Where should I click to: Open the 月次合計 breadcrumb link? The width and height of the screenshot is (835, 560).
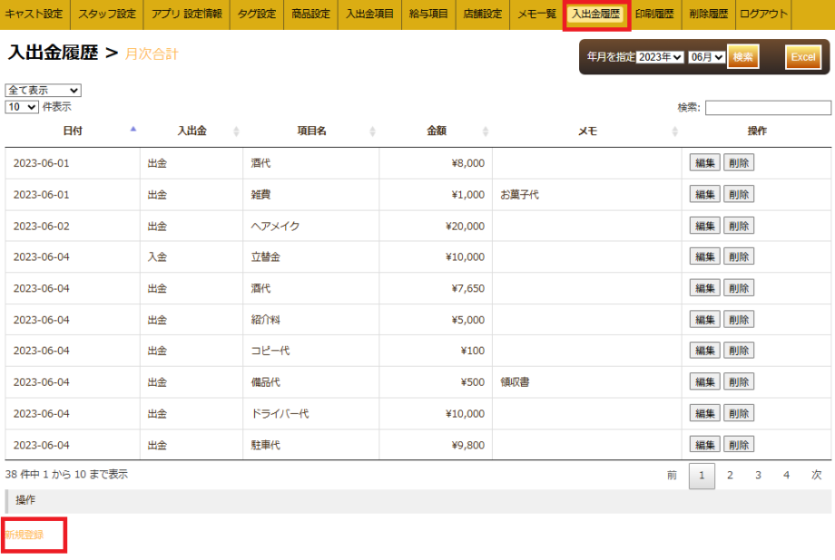[152, 54]
